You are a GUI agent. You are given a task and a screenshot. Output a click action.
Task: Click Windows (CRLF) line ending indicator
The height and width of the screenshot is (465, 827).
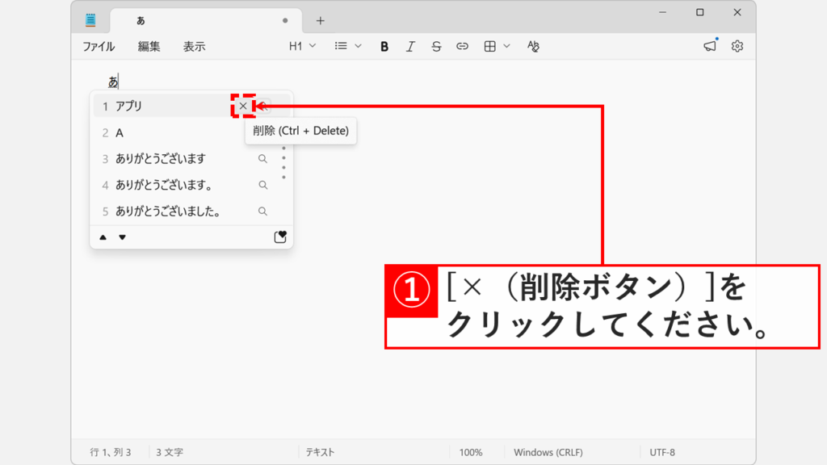548,452
